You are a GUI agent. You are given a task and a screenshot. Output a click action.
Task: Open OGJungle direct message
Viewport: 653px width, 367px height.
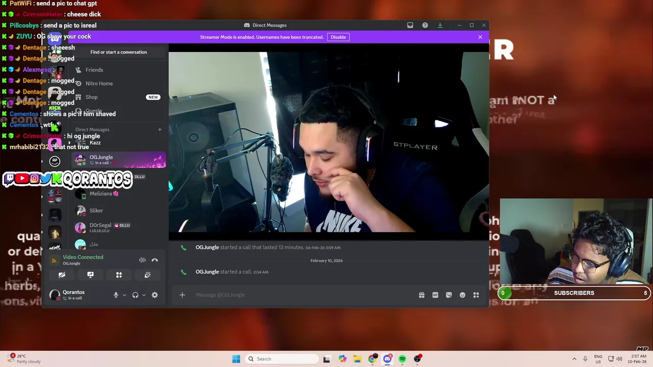point(119,160)
